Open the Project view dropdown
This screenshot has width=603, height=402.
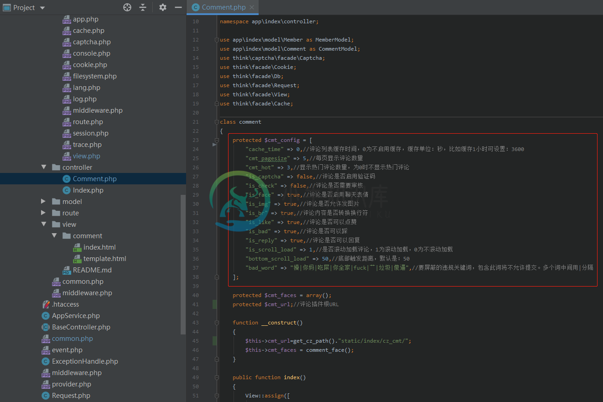[42, 8]
